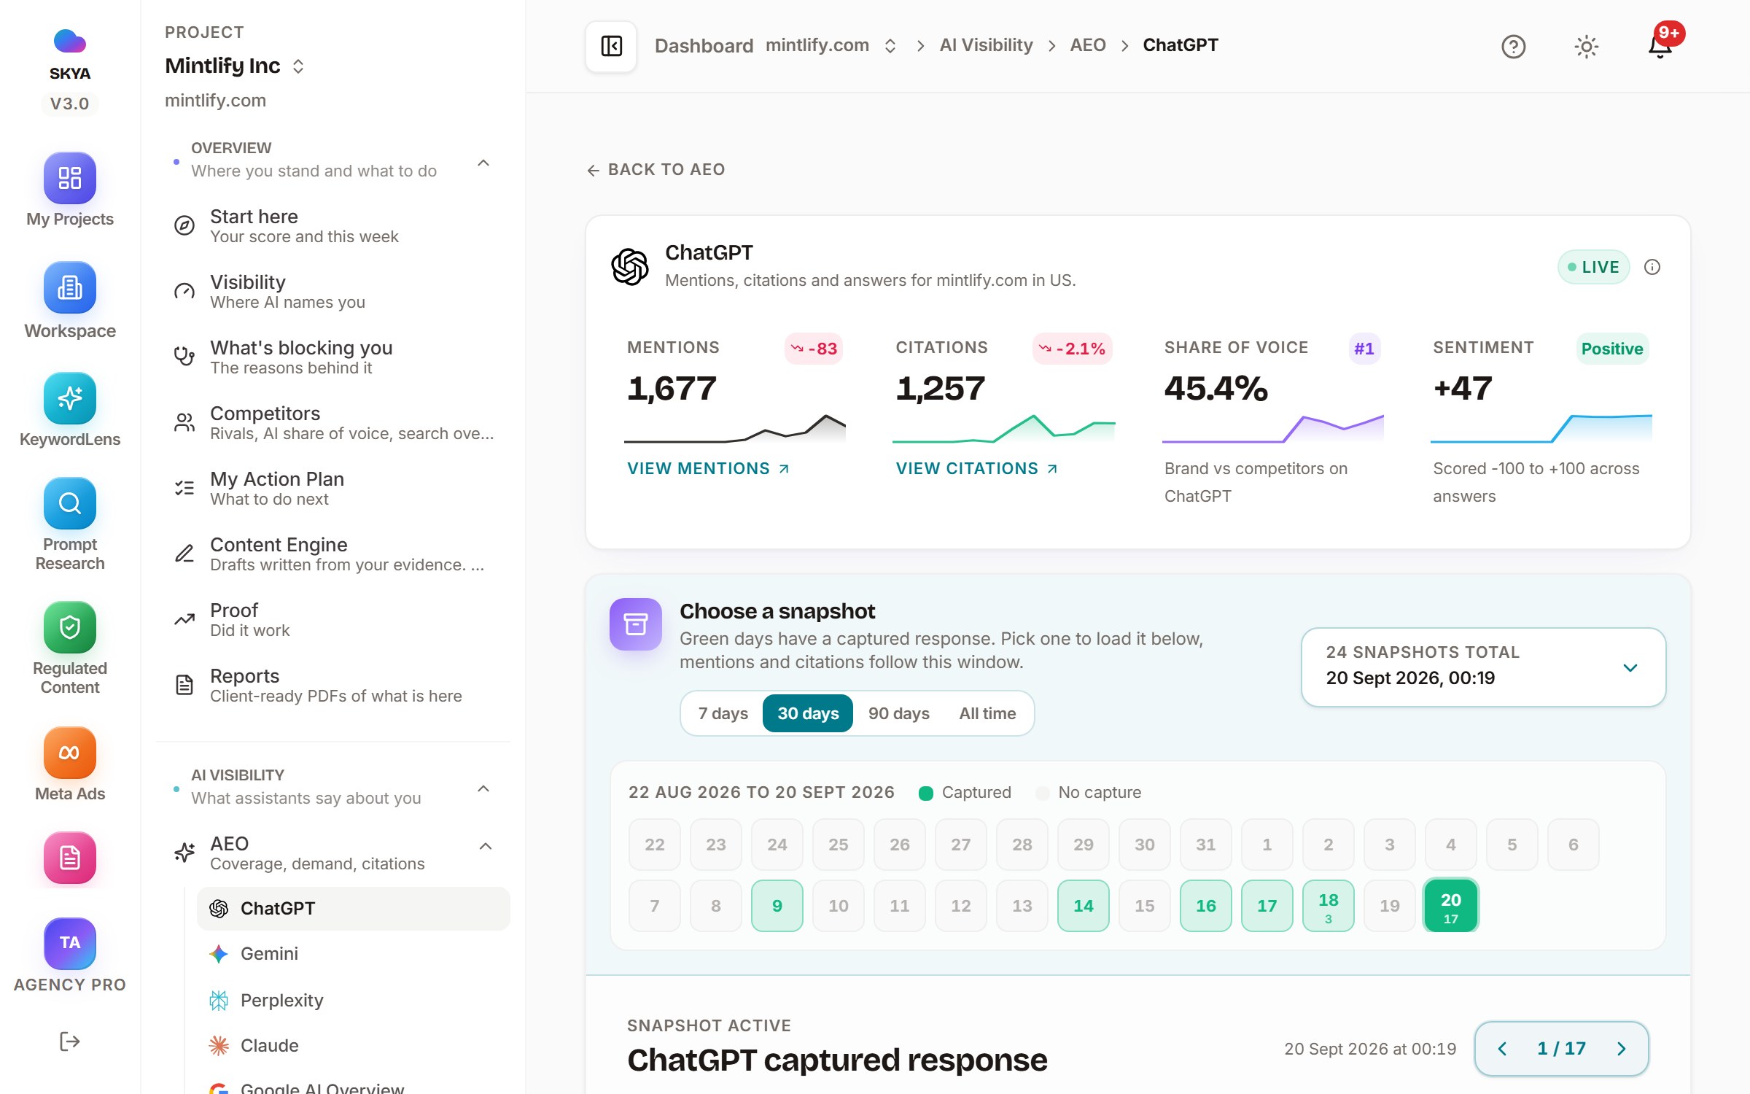Image resolution: width=1750 pixels, height=1094 pixels.
Task: Open My Projects icon in sidebar
Action: [69, 178]
